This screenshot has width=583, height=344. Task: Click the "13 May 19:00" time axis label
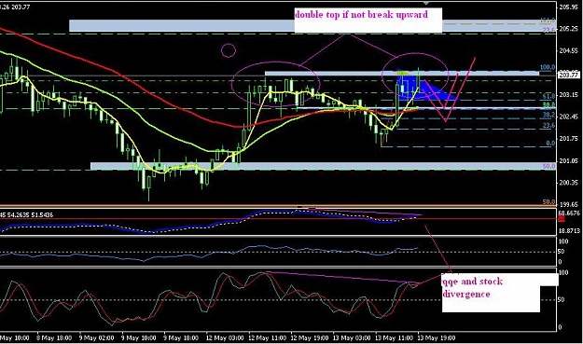(x=437, y=338)
